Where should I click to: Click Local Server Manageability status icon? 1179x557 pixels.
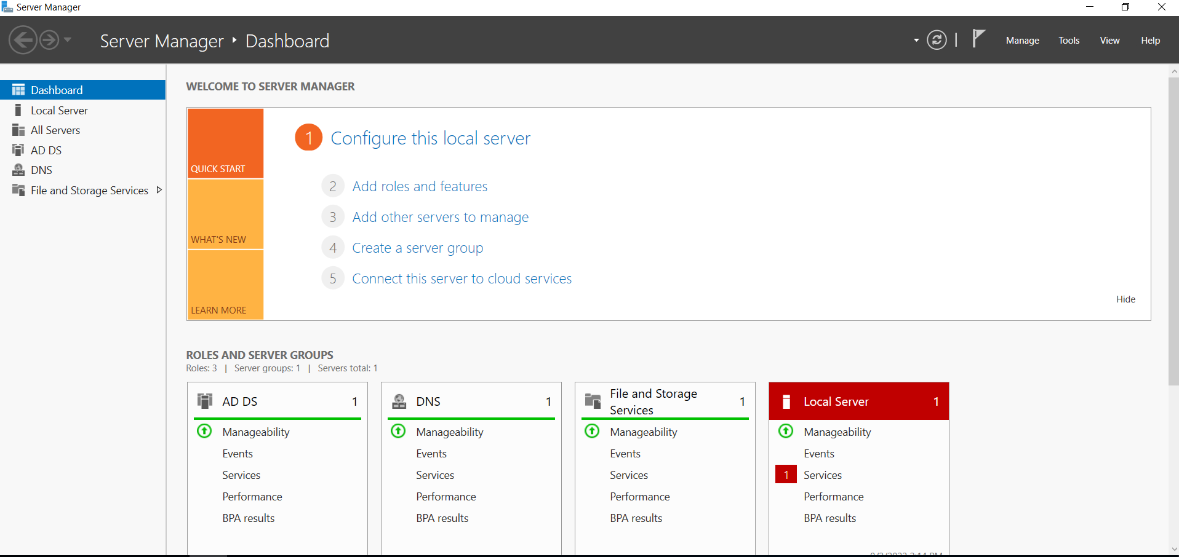(786, 431)
